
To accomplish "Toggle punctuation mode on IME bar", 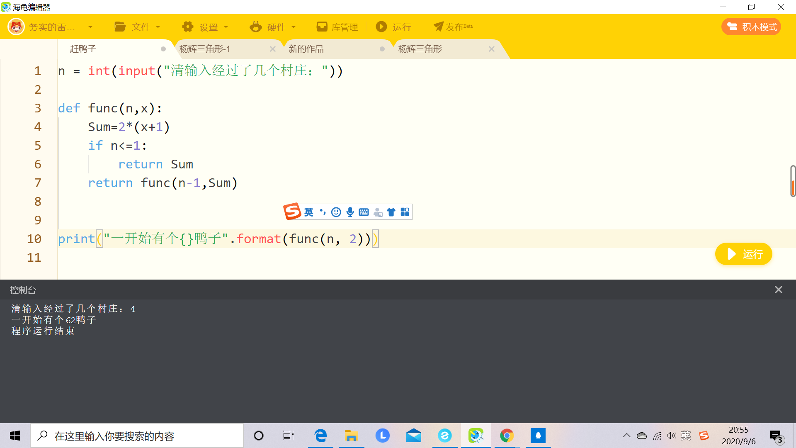I will 323,212.
